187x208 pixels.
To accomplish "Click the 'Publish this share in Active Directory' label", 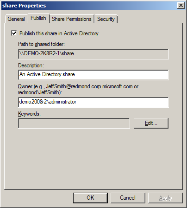I will (59, 33).
